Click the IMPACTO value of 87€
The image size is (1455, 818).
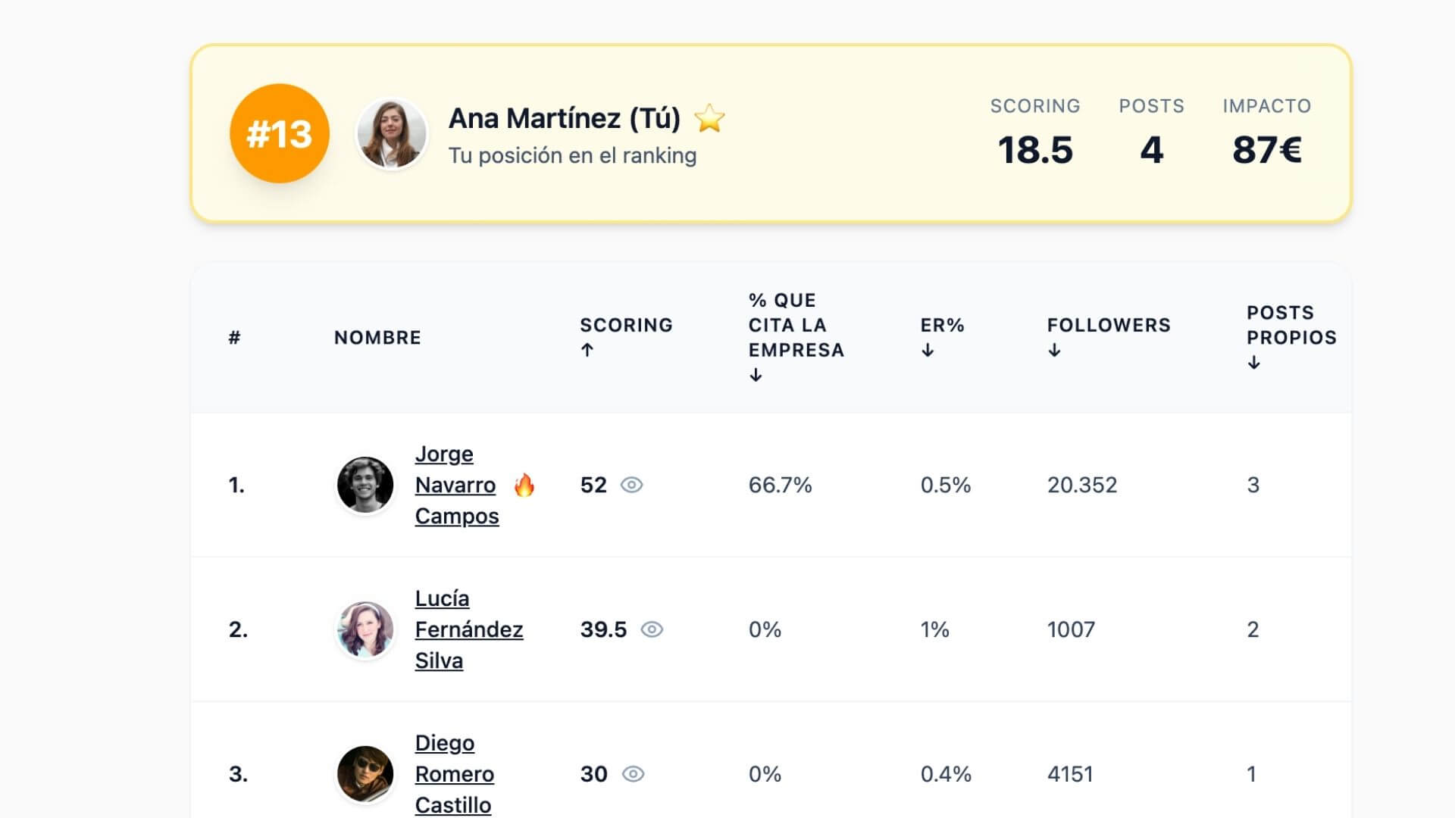[x=1266, y=150]
